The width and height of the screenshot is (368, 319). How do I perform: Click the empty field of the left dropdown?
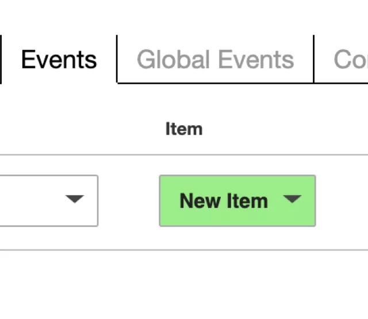[x=29, y=201]
